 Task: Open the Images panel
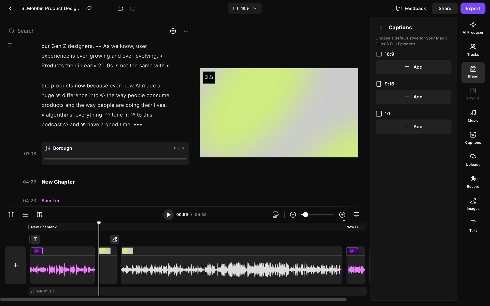tap(473, 204)
